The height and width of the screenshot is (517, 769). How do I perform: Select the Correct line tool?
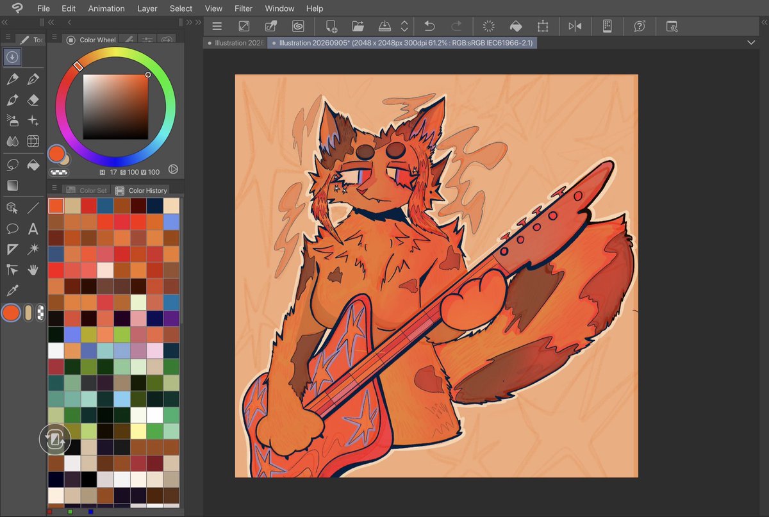coord(33,249)
